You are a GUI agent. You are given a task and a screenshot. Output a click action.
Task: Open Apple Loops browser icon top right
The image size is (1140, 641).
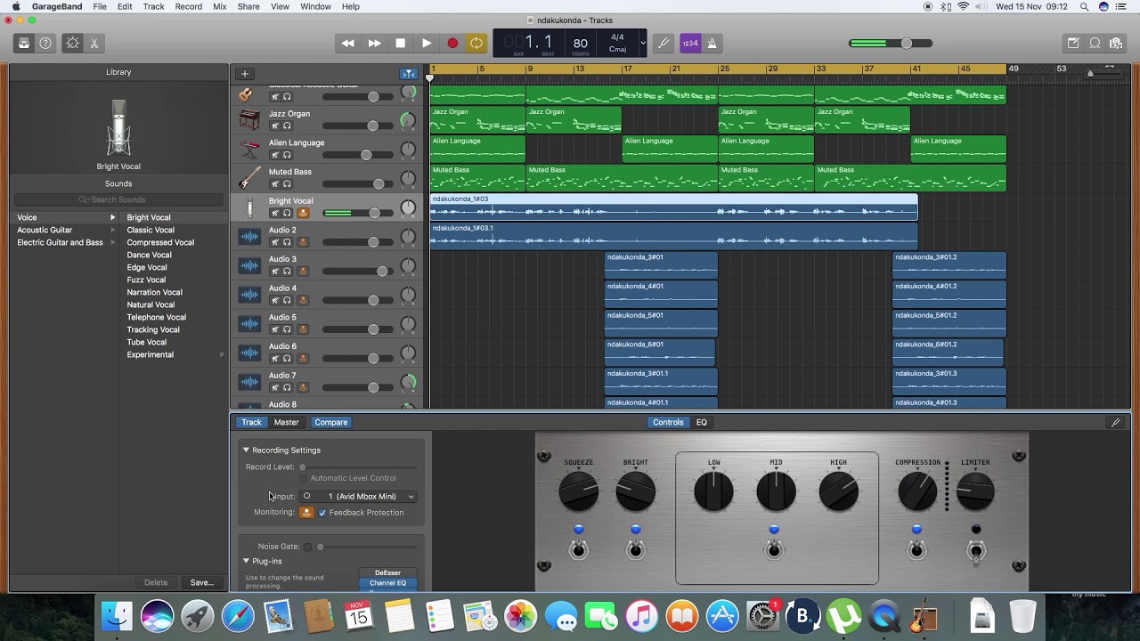(x=1114, y=42)
